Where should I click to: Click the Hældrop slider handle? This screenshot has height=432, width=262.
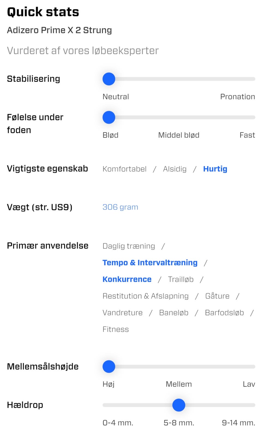[179, 405]
